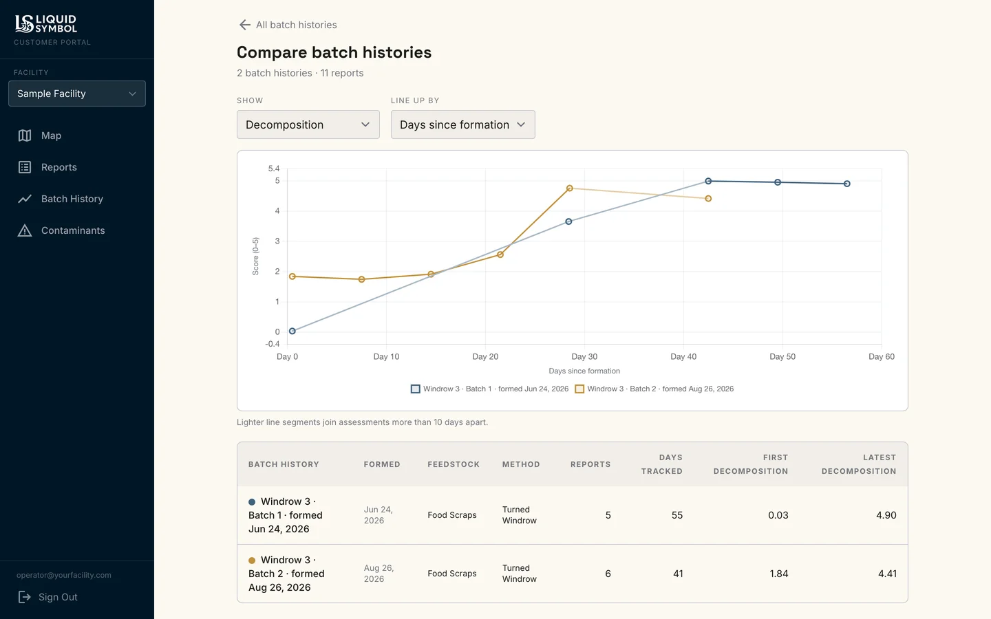Expand the Decomposition show dropdown
Image resolution: width=991 pixels, height=619 pixels.
pos(308,124)
